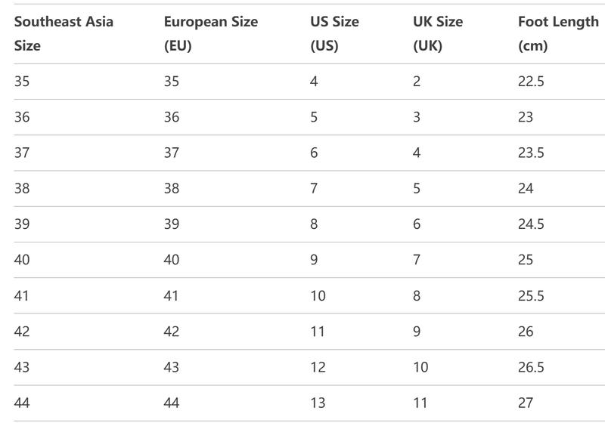Select US size 10 cell
The height and width of the screenshot is (423, 605).
318,296
